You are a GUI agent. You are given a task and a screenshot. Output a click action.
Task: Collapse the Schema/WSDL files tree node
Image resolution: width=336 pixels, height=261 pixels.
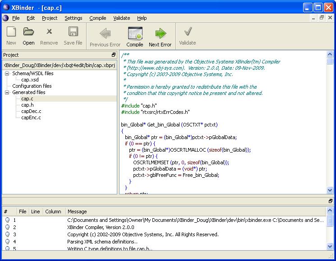tap(7, 73)
